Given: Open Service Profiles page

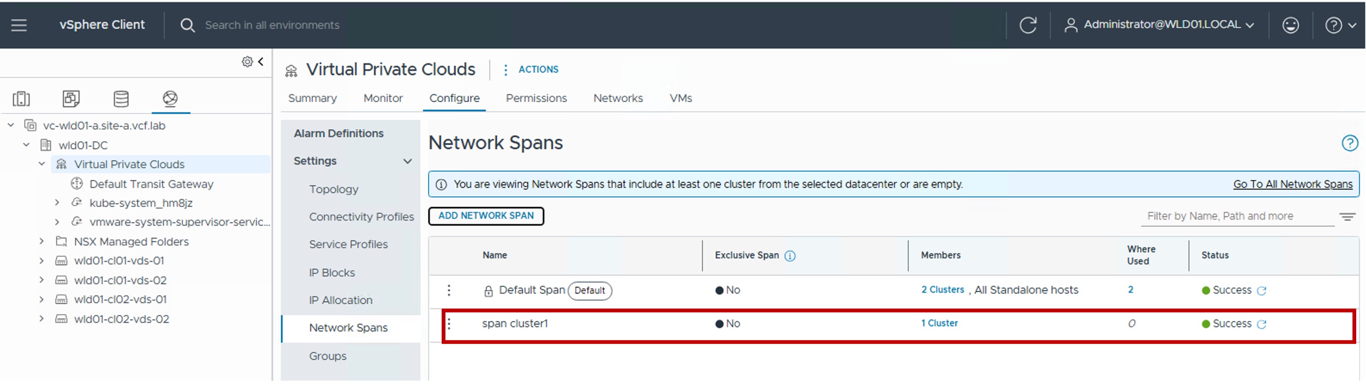Looking at the screenshot, I should tap(348, 244).
